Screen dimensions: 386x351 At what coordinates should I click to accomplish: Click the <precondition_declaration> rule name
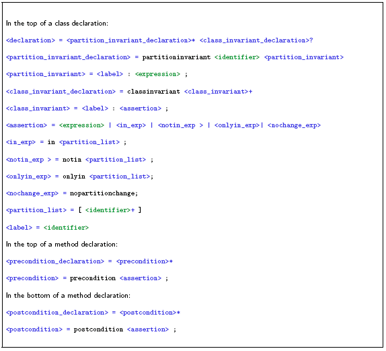pyautogui.click(x=55, y=261)
